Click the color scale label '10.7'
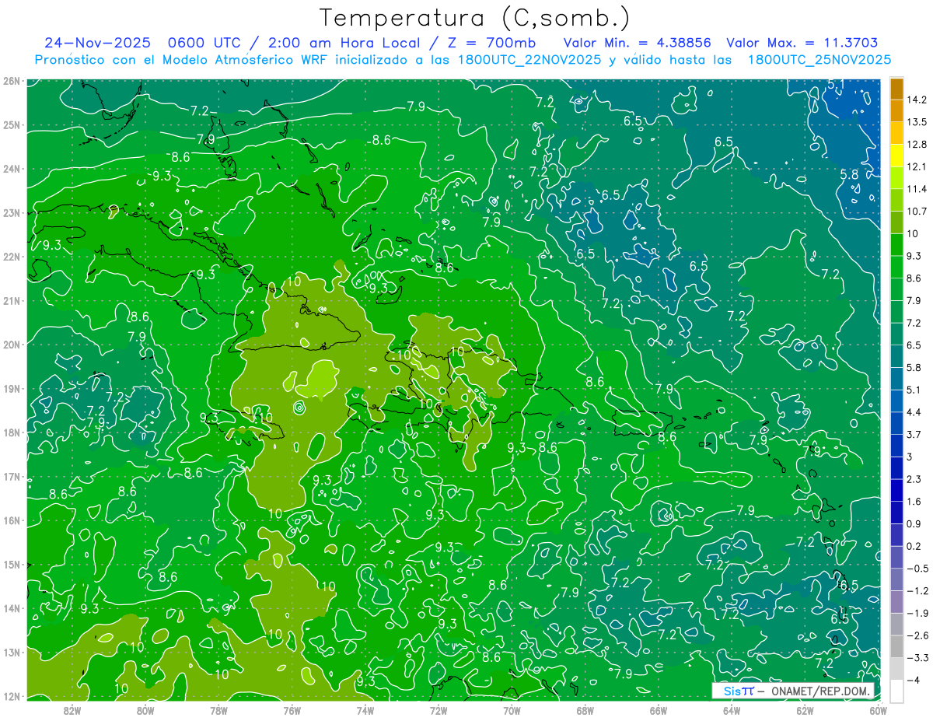Viewport: 933px width, 721px height. [x=917, y=212]
